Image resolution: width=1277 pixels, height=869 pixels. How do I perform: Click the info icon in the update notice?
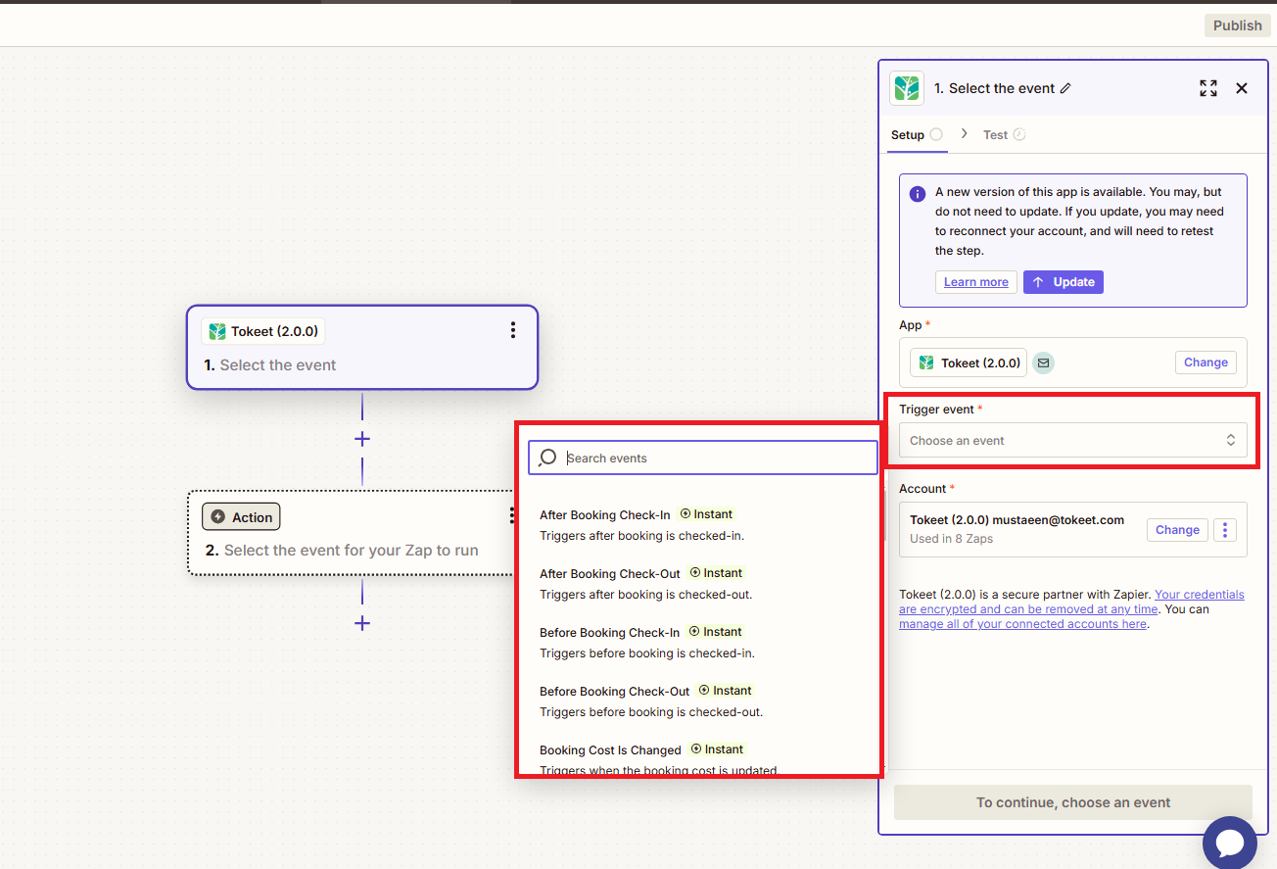[x=918, y=194]
